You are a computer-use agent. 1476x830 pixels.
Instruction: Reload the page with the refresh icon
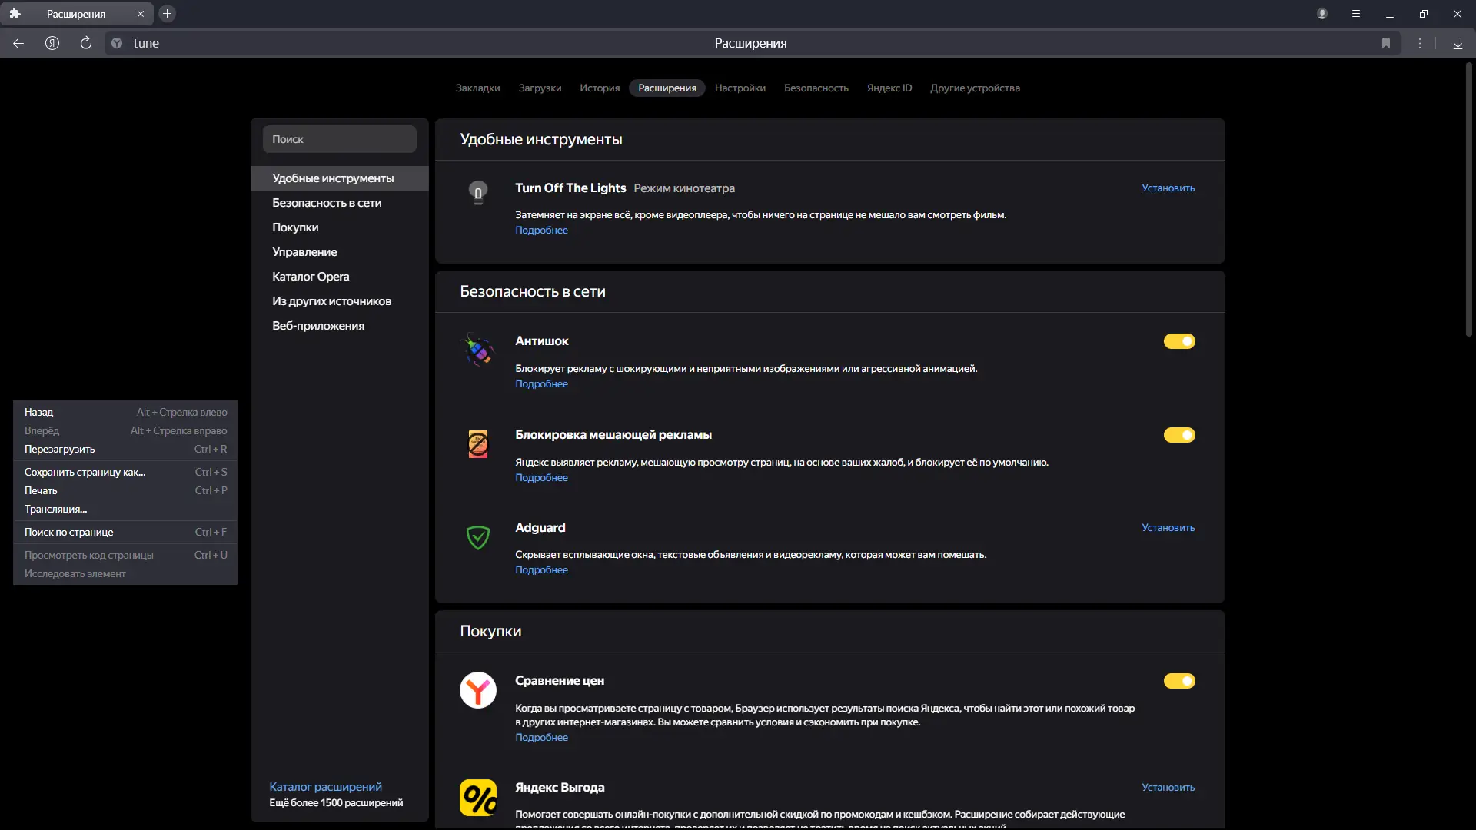[x=86, y=43]
